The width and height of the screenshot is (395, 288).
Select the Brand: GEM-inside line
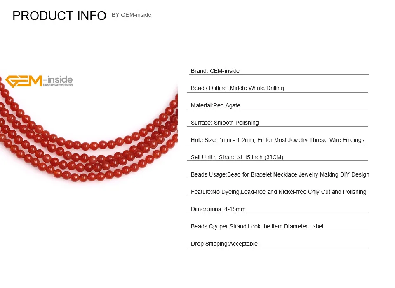click(x=215, y=71)
